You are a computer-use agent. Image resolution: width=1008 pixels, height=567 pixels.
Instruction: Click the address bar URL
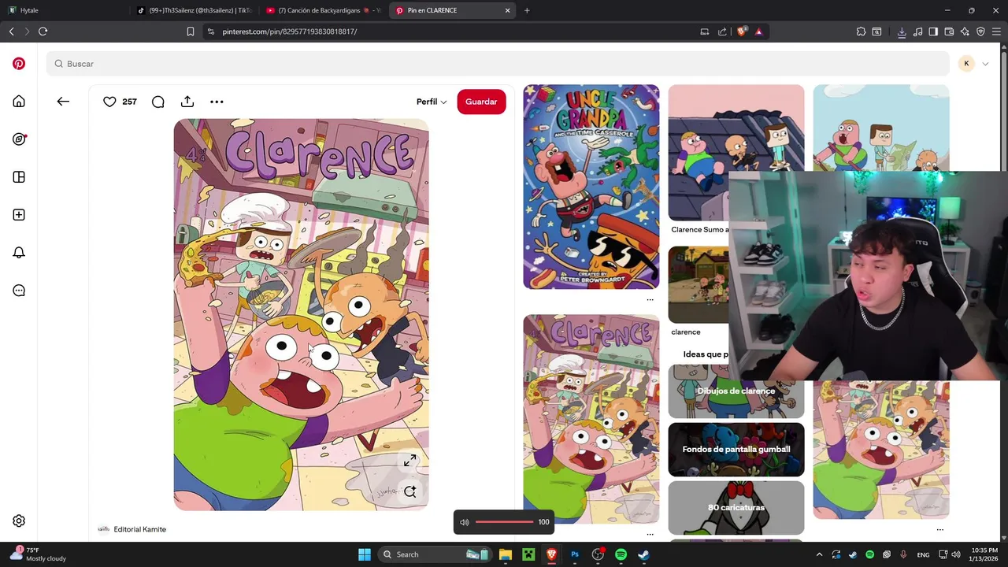pyautogui.click(x=289, y=31)
